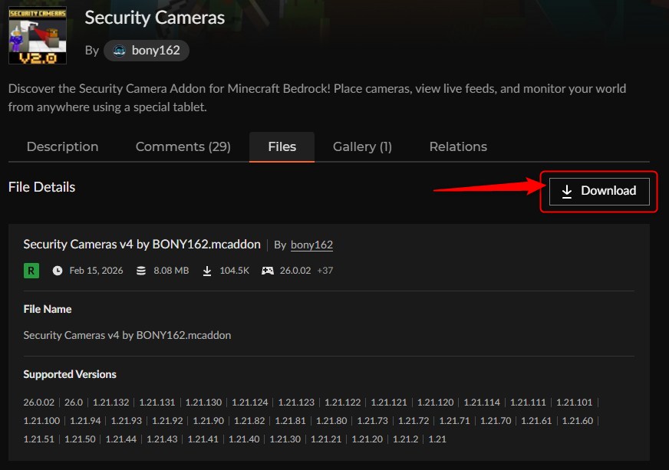669x470 pixels.
Task: Click bony162 avatar icon
Action: click(x=119, y=51)
